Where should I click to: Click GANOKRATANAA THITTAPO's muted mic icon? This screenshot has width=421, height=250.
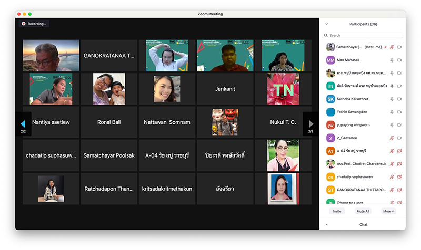pos(392,190)
